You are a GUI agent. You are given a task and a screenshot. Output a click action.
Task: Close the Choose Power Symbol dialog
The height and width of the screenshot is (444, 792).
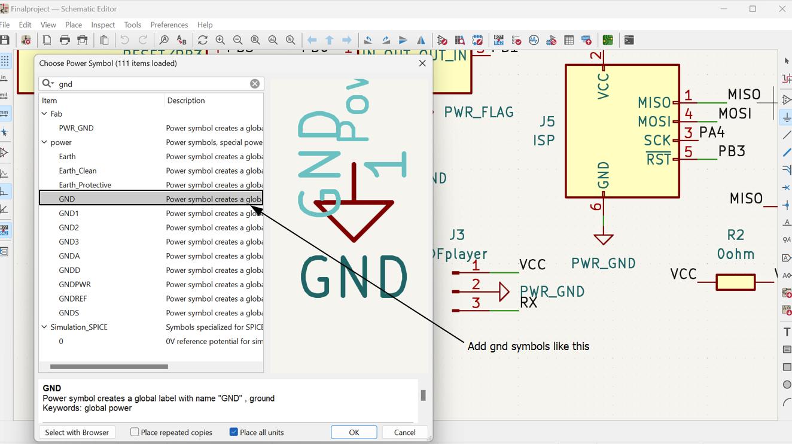pos(422,63)
